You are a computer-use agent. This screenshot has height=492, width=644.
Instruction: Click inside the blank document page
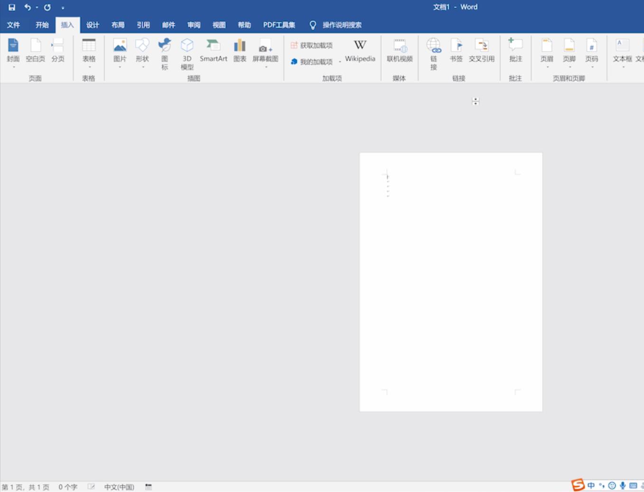coord(451,282)
